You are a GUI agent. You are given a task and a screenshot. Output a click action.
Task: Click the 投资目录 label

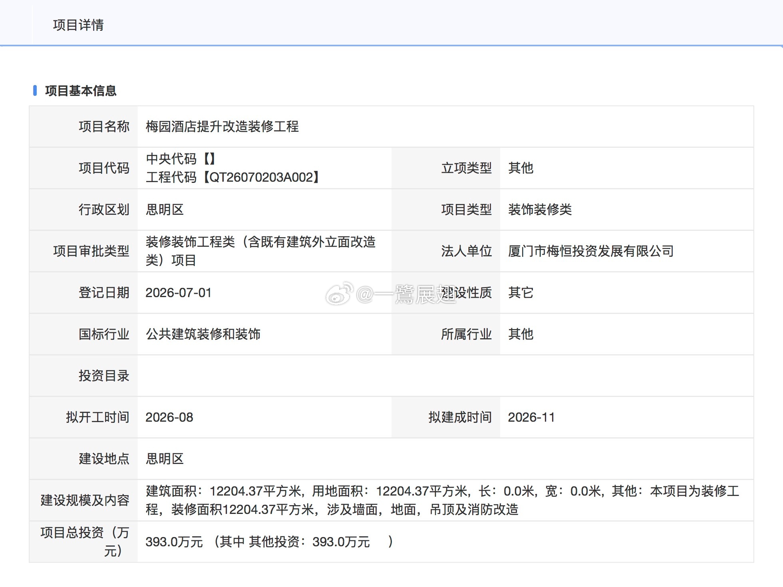(x=104, y=376)
